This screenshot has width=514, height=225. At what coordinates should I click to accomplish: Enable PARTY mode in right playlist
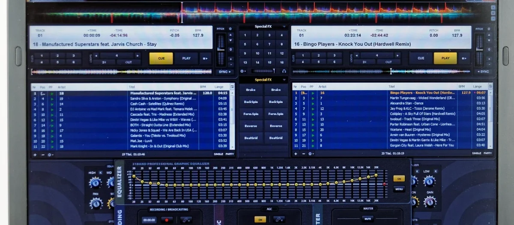488,153
